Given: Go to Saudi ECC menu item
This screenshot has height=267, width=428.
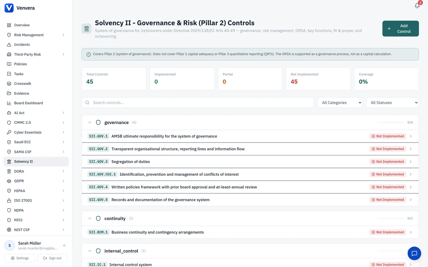Looking at the screenshot, I should (36, 142).
